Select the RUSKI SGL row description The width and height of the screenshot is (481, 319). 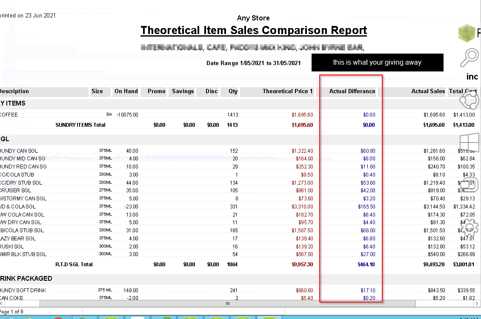(x=12, y=247)
